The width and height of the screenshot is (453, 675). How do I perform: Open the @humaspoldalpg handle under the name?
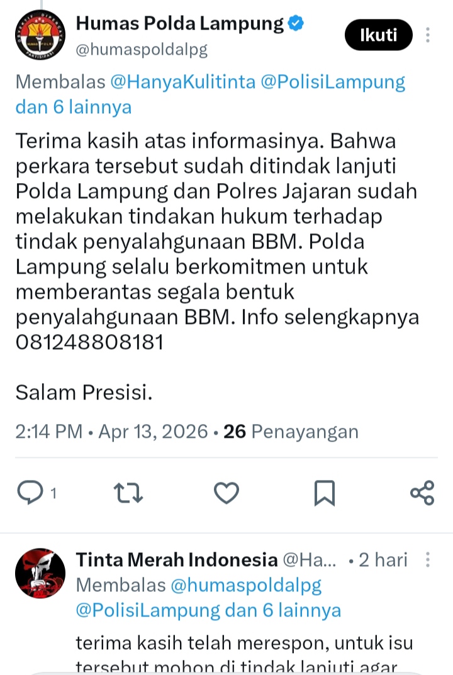[142, 50]
